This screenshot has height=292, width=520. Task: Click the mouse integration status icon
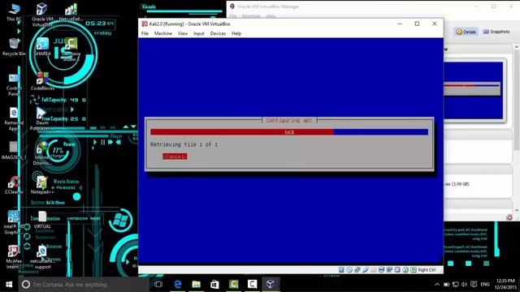(405, 270)
